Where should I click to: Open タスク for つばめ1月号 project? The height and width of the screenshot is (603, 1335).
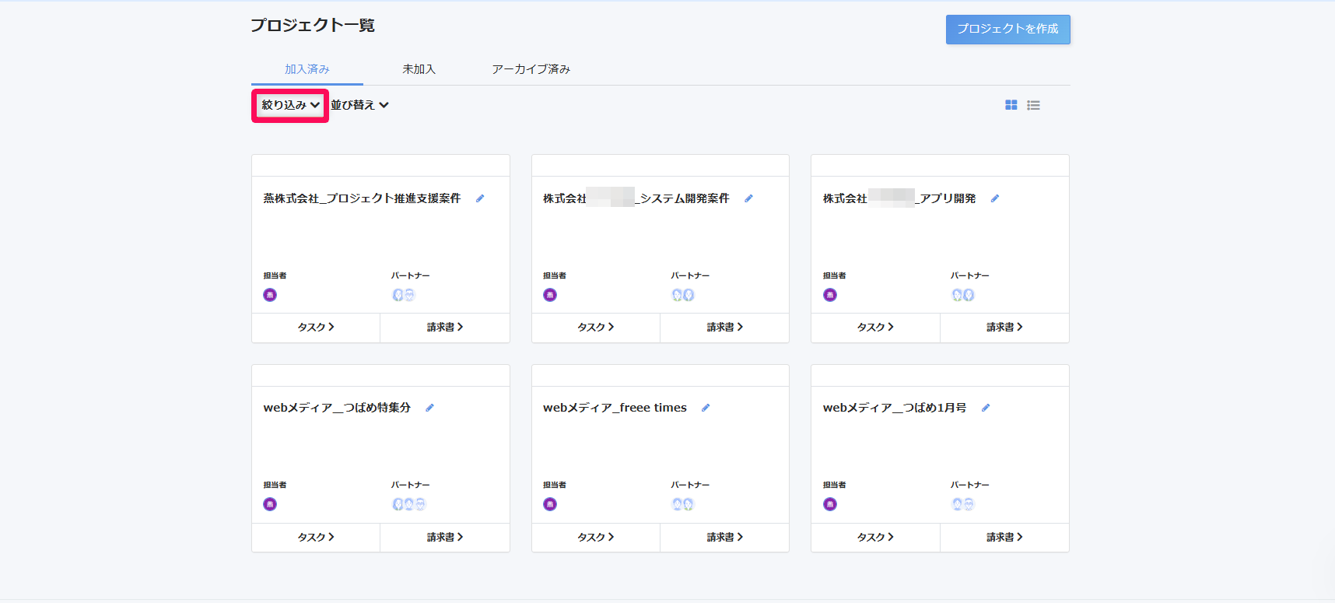(x=876, y=538)
